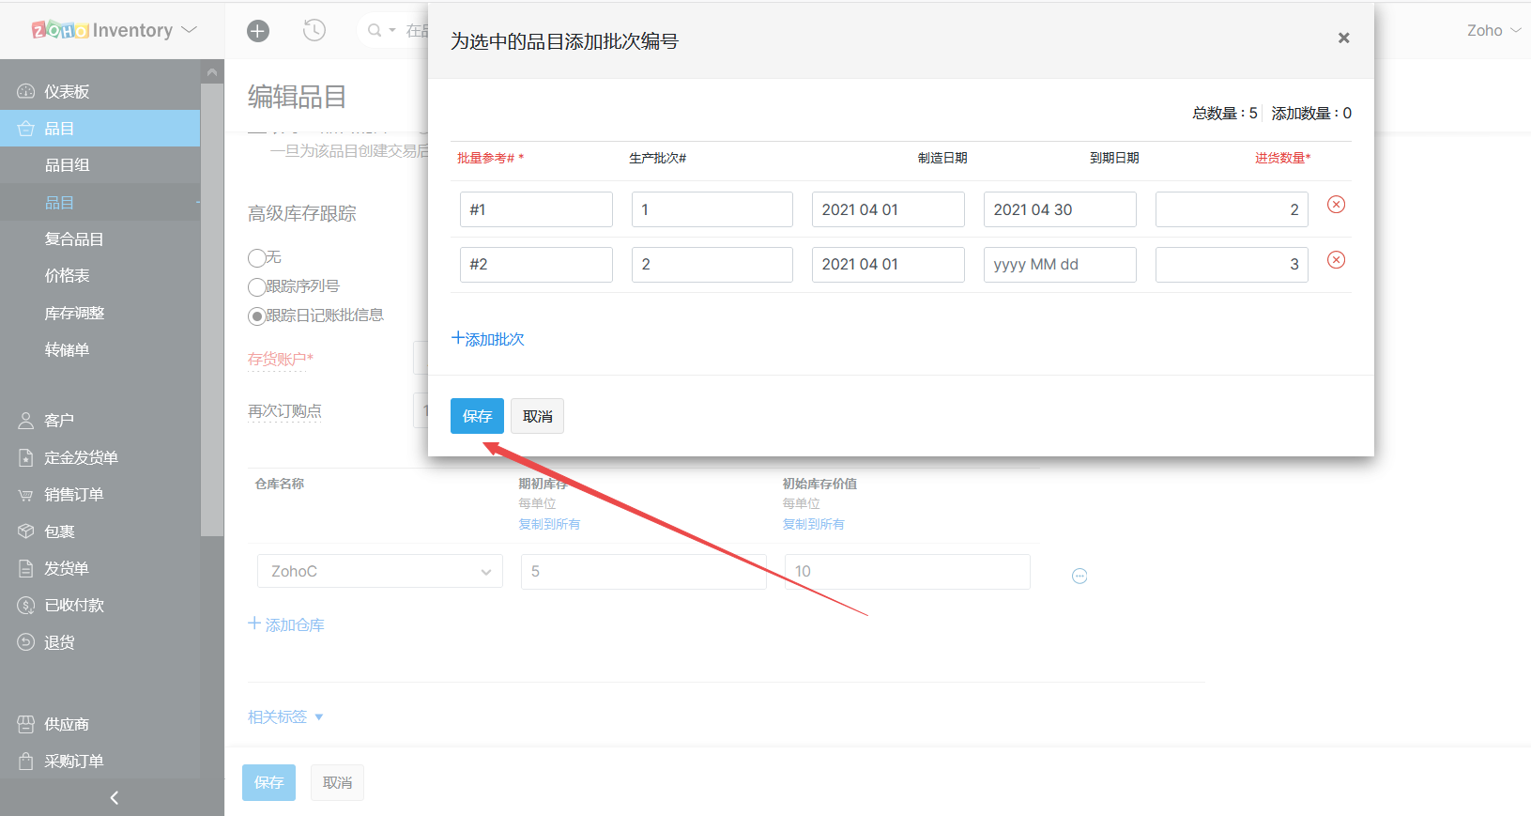The image size is (1531, 816).
Task: Delete batch row #2 using red X icon
Action: tap(1336, 260)
